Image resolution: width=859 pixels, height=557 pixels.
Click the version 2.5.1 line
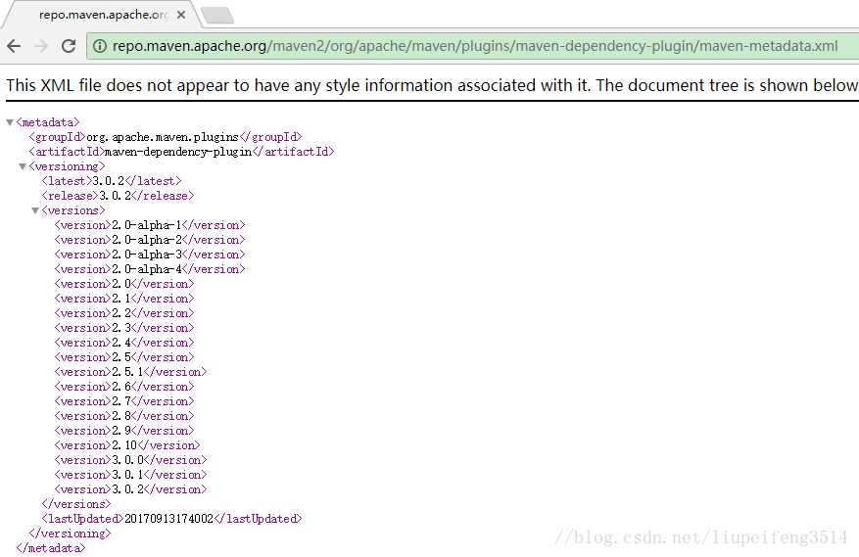pyautogui.click(x=130, y=372)
